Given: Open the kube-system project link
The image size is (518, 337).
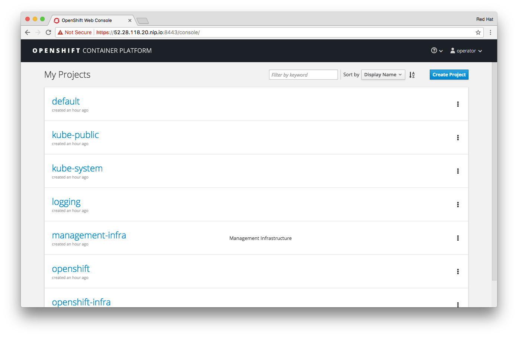Looking at the screenshot, I should click(x=77, y=168).
